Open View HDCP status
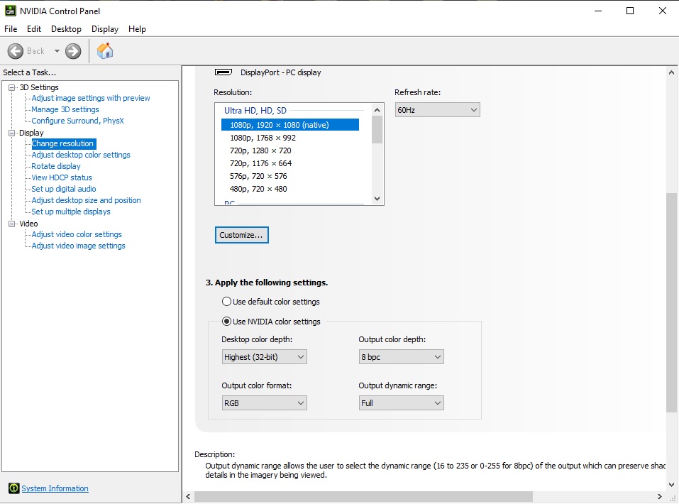The height and width of the screenshot is (504, 679). click(x=62, y=177)
